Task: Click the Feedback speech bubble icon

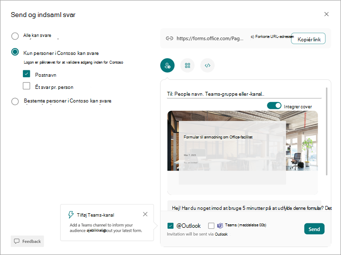Action: pyautogui.click(x=17, y=241)
